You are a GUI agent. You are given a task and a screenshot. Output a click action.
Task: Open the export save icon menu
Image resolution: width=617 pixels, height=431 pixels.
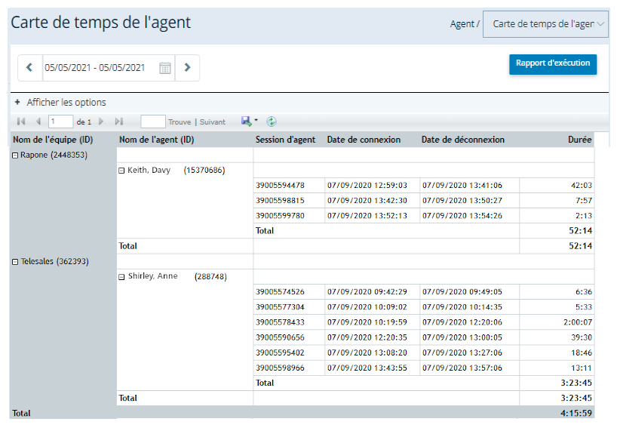click(x=247, y=122)
